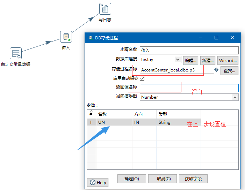Open the 数据库连接 testay dropdown
The image size is (245, 190).
(x=178, y=60)
